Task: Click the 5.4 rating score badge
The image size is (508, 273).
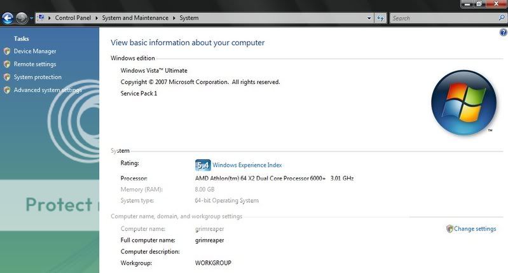Action: 202,165
